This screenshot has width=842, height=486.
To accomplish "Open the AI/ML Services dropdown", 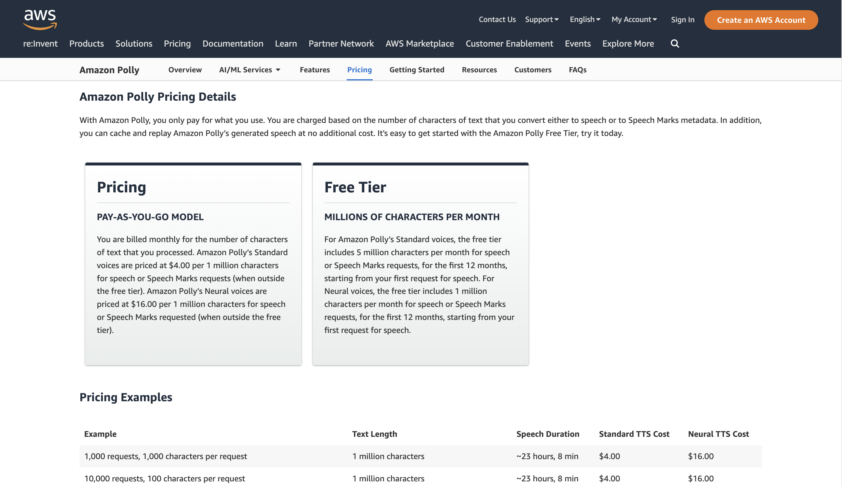I will 250,70.
